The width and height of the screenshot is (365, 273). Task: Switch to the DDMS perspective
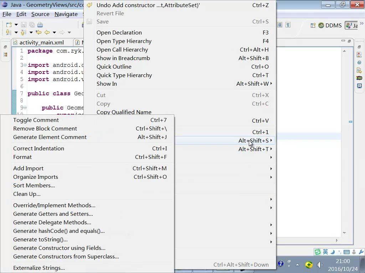click(330, 25)
